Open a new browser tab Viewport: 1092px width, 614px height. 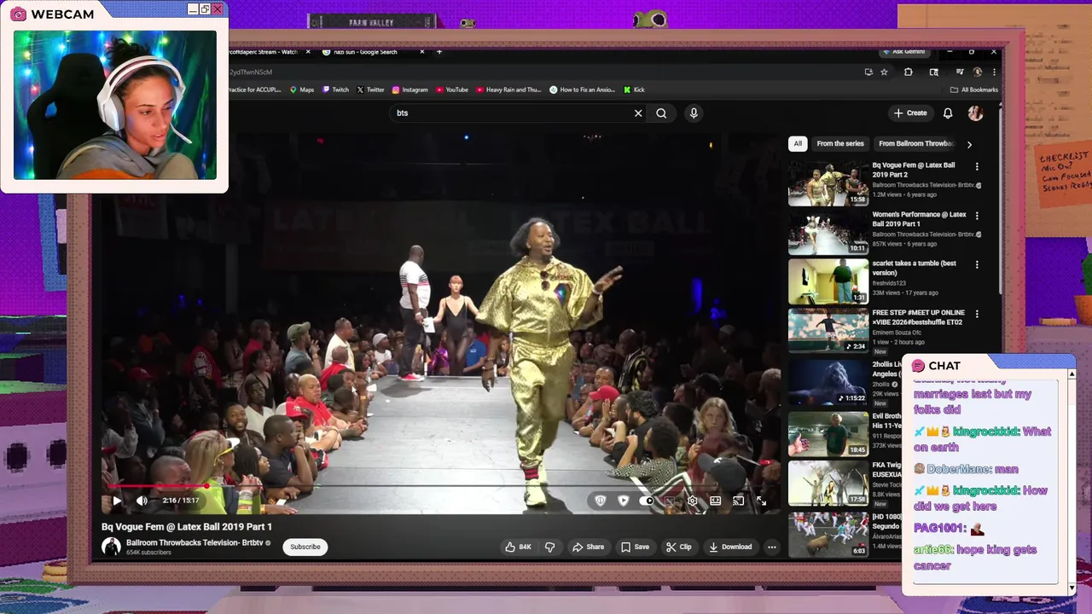[x=439, y=52]
